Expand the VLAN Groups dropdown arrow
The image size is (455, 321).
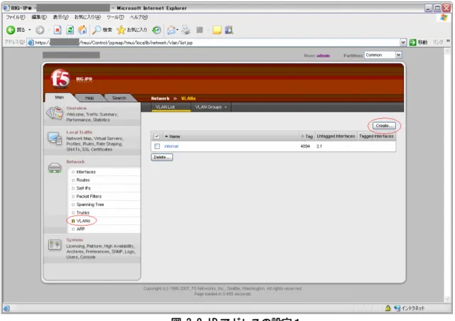225,107
